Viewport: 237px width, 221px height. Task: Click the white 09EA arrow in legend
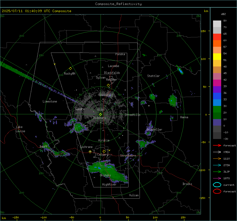217,152
